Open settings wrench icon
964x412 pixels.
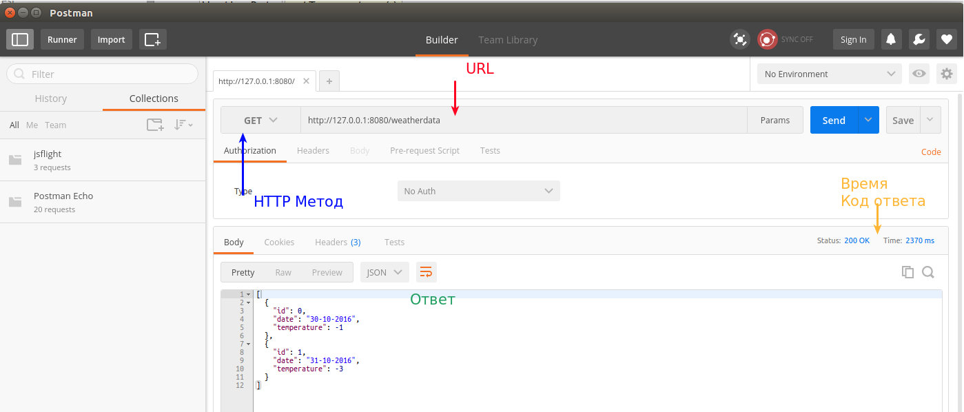click(919, 40)
